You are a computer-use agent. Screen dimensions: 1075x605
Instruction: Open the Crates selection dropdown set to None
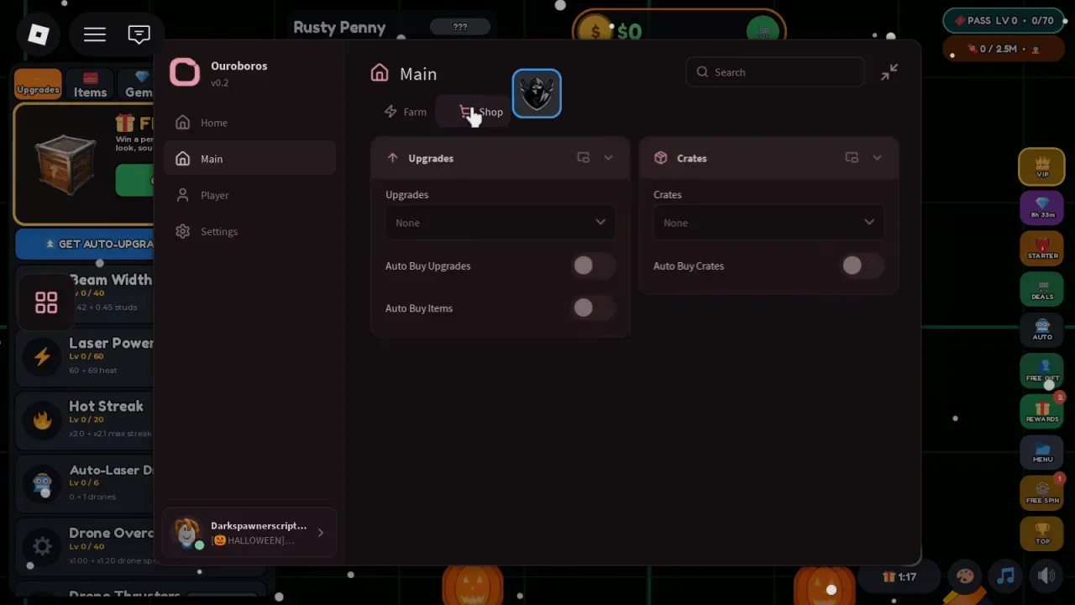tap(768, 223)
